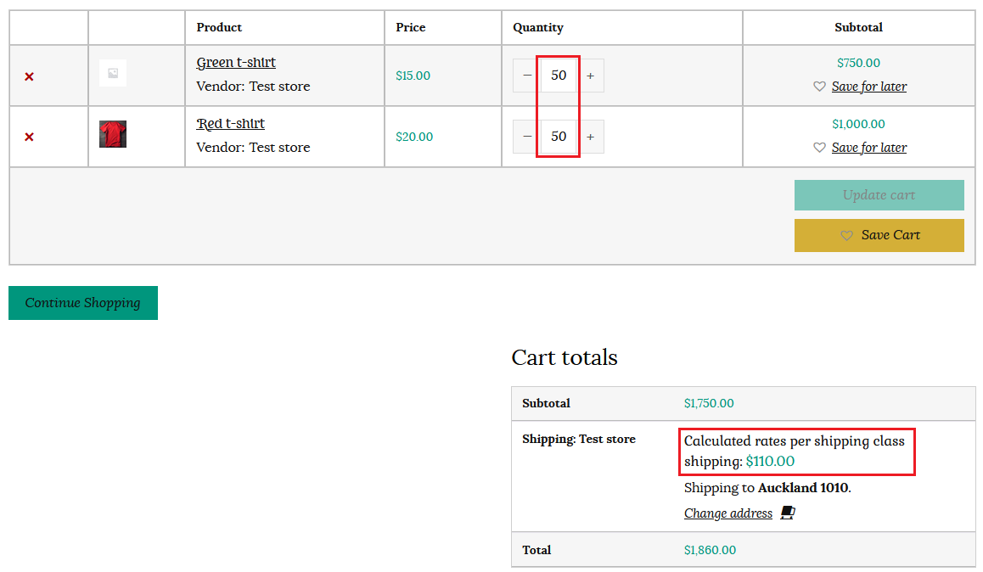Click the Subtotal column header
The image size is (983, 572).
(x=858, y=27)
